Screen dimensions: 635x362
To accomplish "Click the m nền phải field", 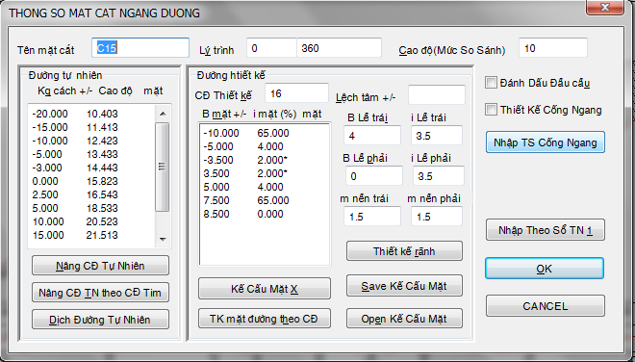I will pyautogui.click(x=437, y=216).
